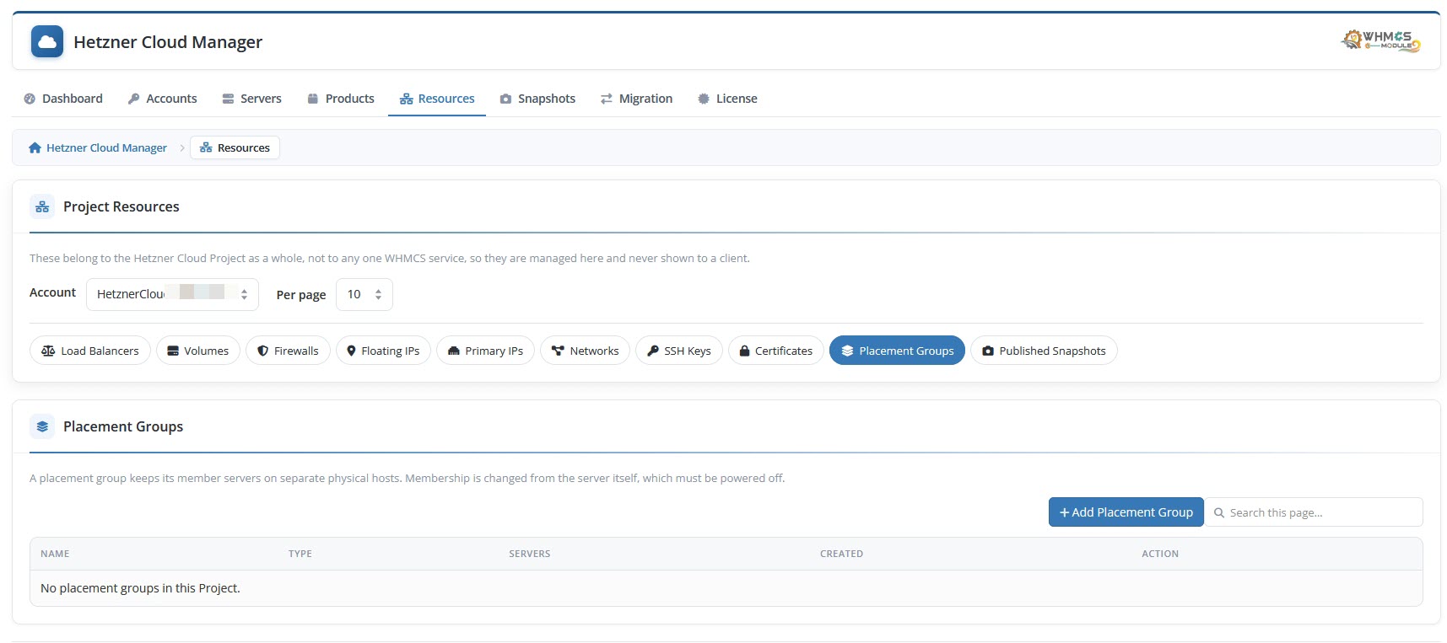Click the Placement Groups heading layers icon
Screen dimensions: 1447x643
click(42, 426)
